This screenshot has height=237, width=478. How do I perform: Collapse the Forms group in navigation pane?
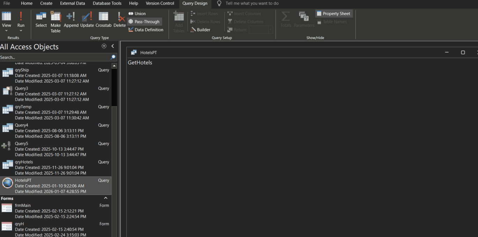105,198
